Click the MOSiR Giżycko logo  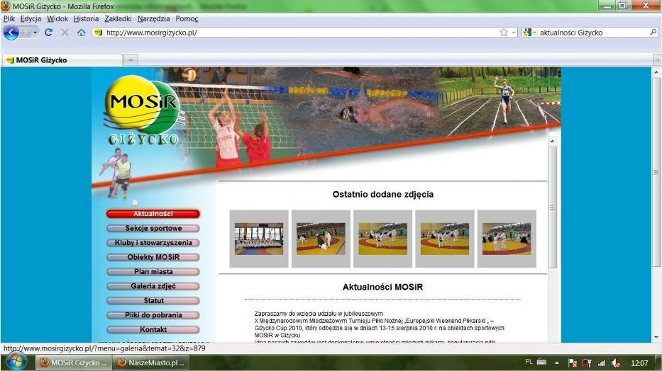coord(143,110)
